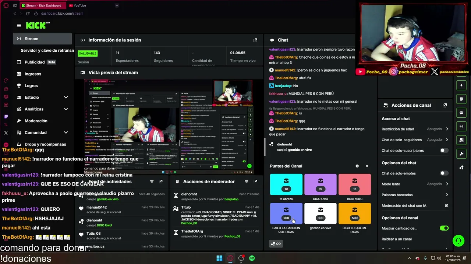Open Palabras baneadas settings
This screenshot has height=264, width=471.
click(415, 195)
